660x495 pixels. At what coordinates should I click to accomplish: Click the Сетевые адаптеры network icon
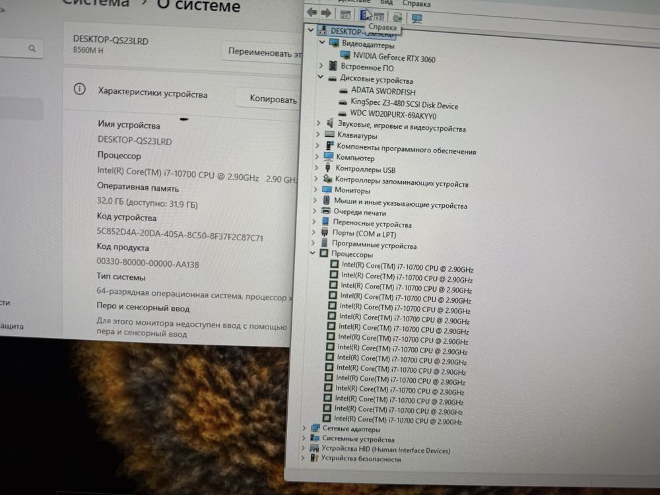click(315, 428)
